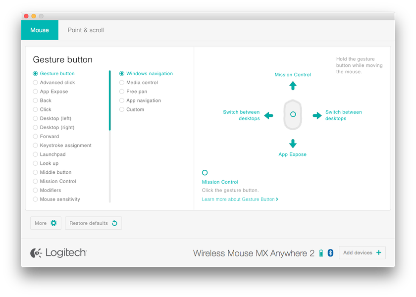Click the down arrow for App Expose

(293, 144)
